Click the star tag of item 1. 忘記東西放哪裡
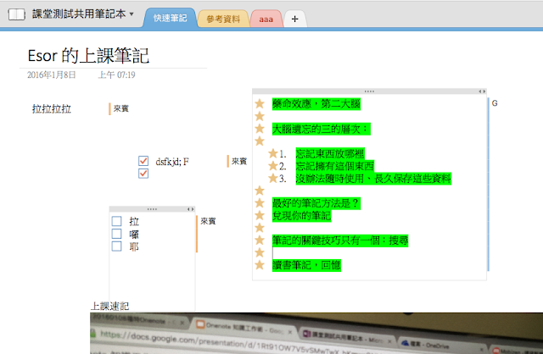The height and width of the screenshot is (354, 543). coord(273,153)
